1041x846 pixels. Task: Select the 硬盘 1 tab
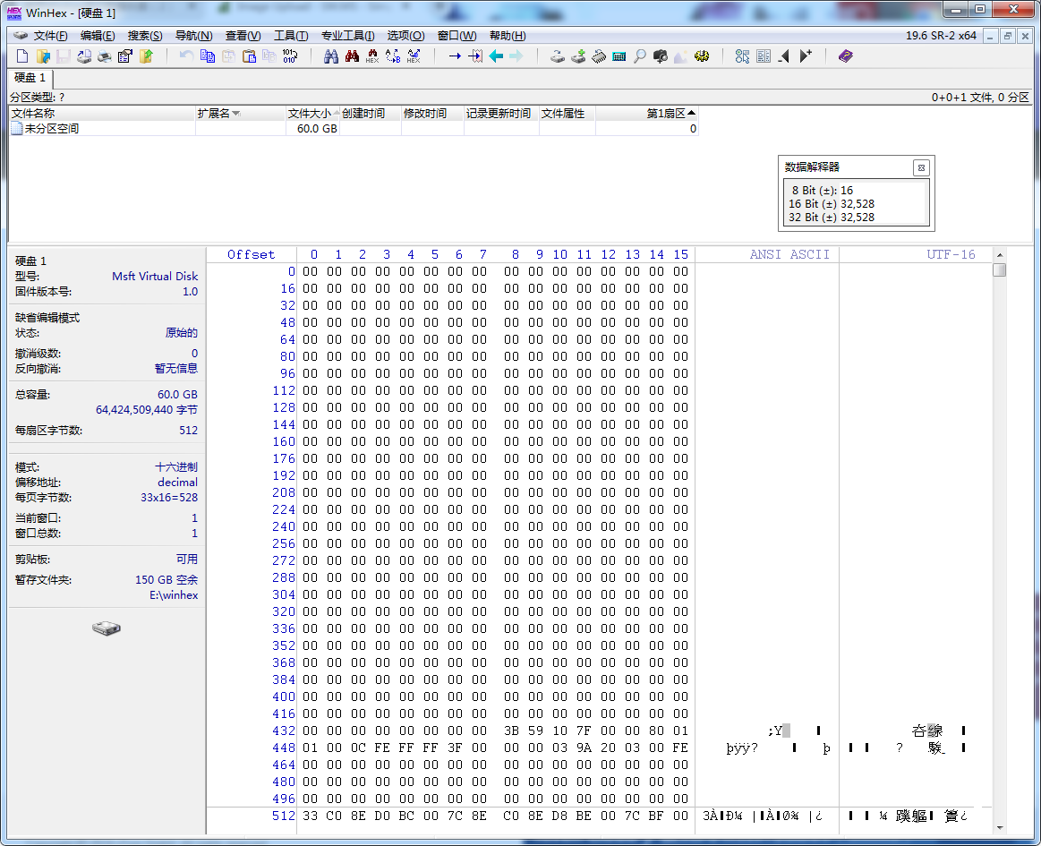(x=30, y=78)
